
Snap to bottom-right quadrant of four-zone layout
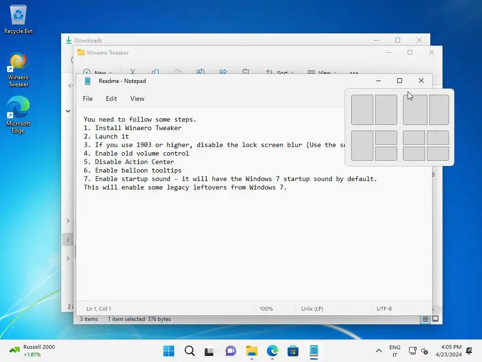point(438,154)
